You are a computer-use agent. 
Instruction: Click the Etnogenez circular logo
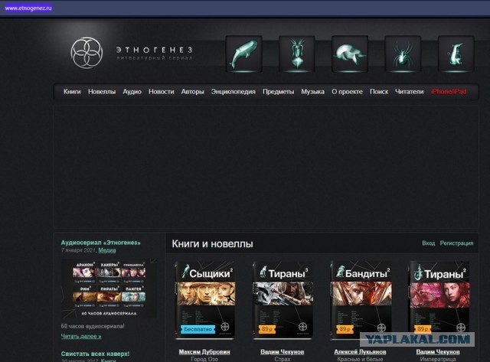pos(87,53)
